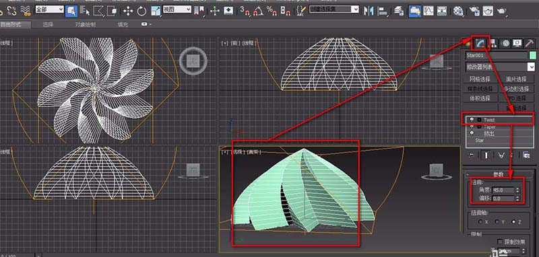Click Edit Named Selection Sets icon

(301, 11)
